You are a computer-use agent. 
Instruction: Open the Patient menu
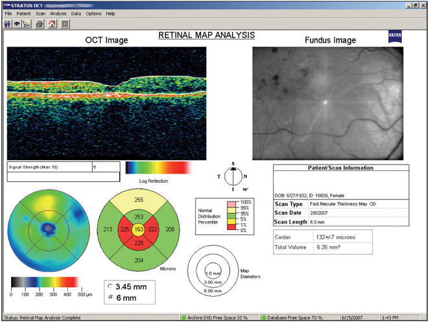click(23, 14)
